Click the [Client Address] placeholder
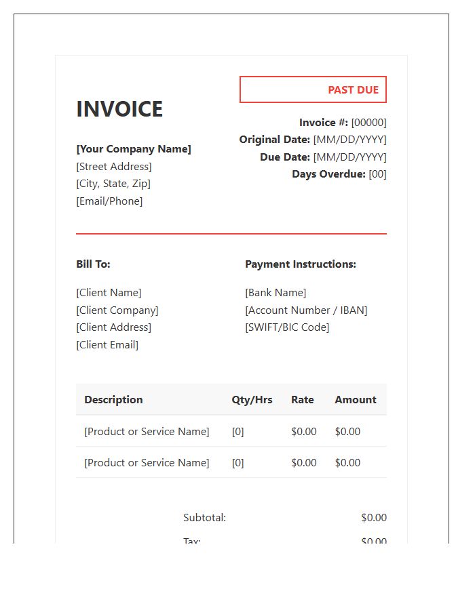Image resolution: width=475 pixels, height=610 pixels. coord(114,327)
